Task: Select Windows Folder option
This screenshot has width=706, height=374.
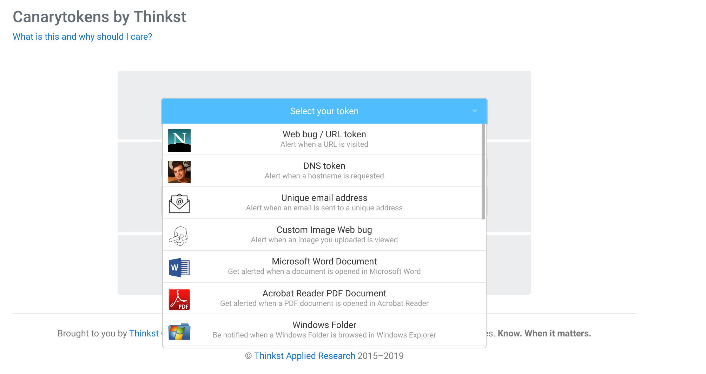Action: coord(324,330)
